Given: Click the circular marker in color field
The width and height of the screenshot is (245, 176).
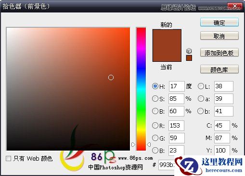Looking at the screenshot, I should click(x=111, y=78).
